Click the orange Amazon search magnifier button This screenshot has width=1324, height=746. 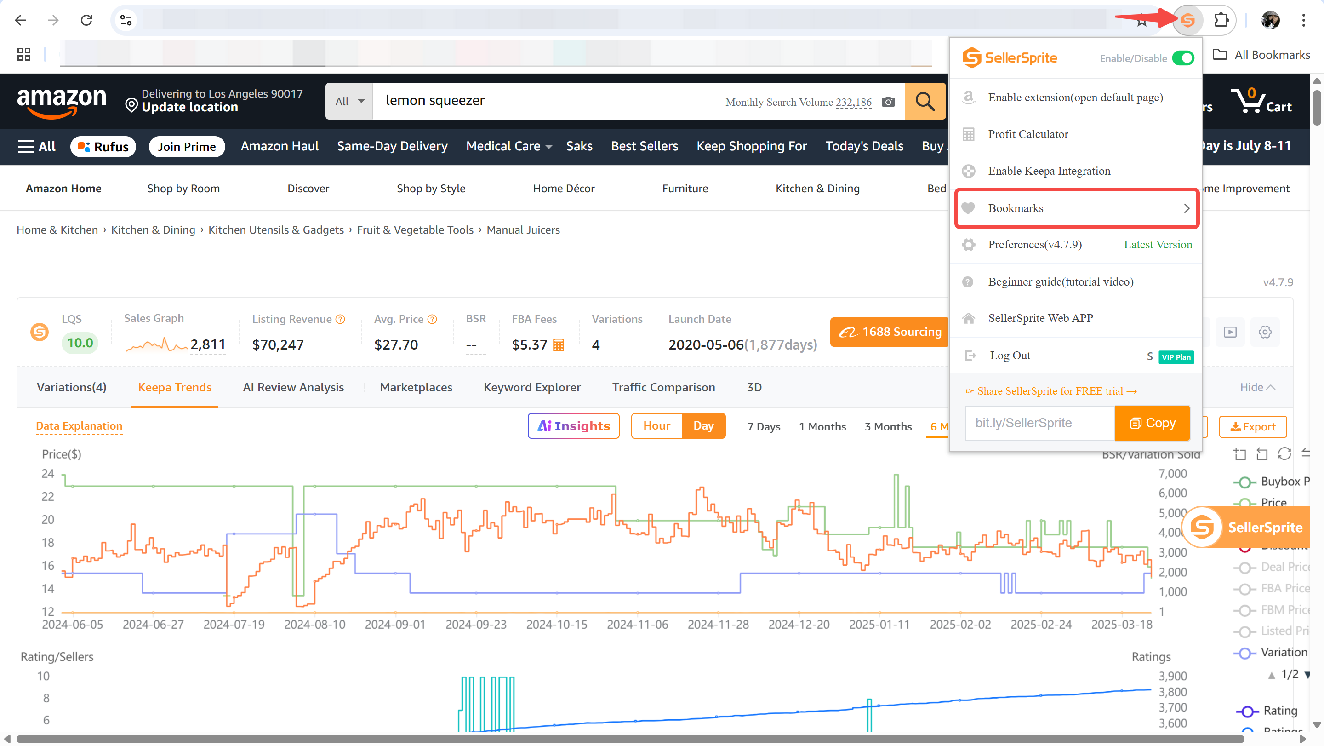coord(925,101)
